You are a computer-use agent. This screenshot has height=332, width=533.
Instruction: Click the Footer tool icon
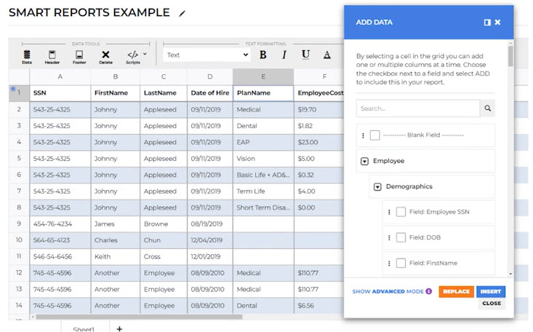tap(79, 55)
